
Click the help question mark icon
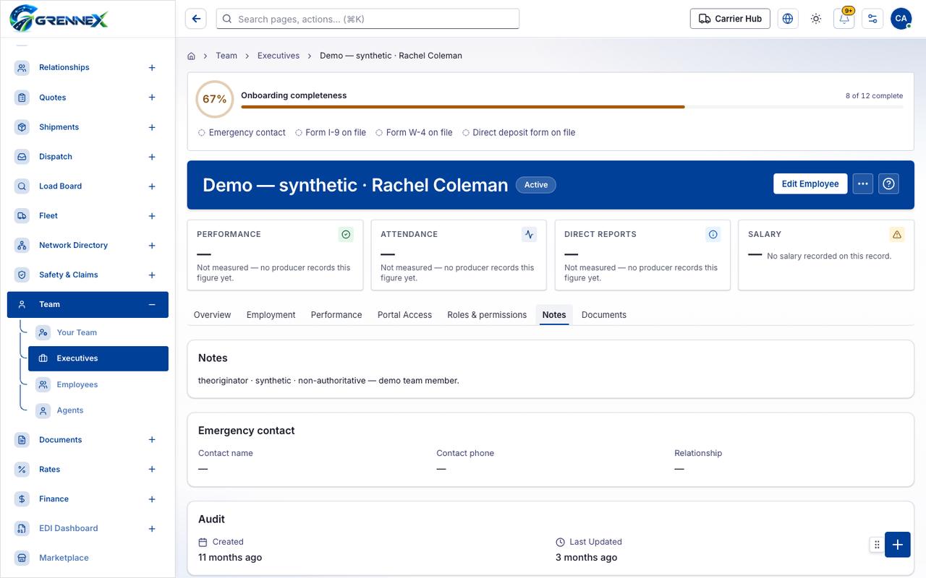click(x=889, y=184)
